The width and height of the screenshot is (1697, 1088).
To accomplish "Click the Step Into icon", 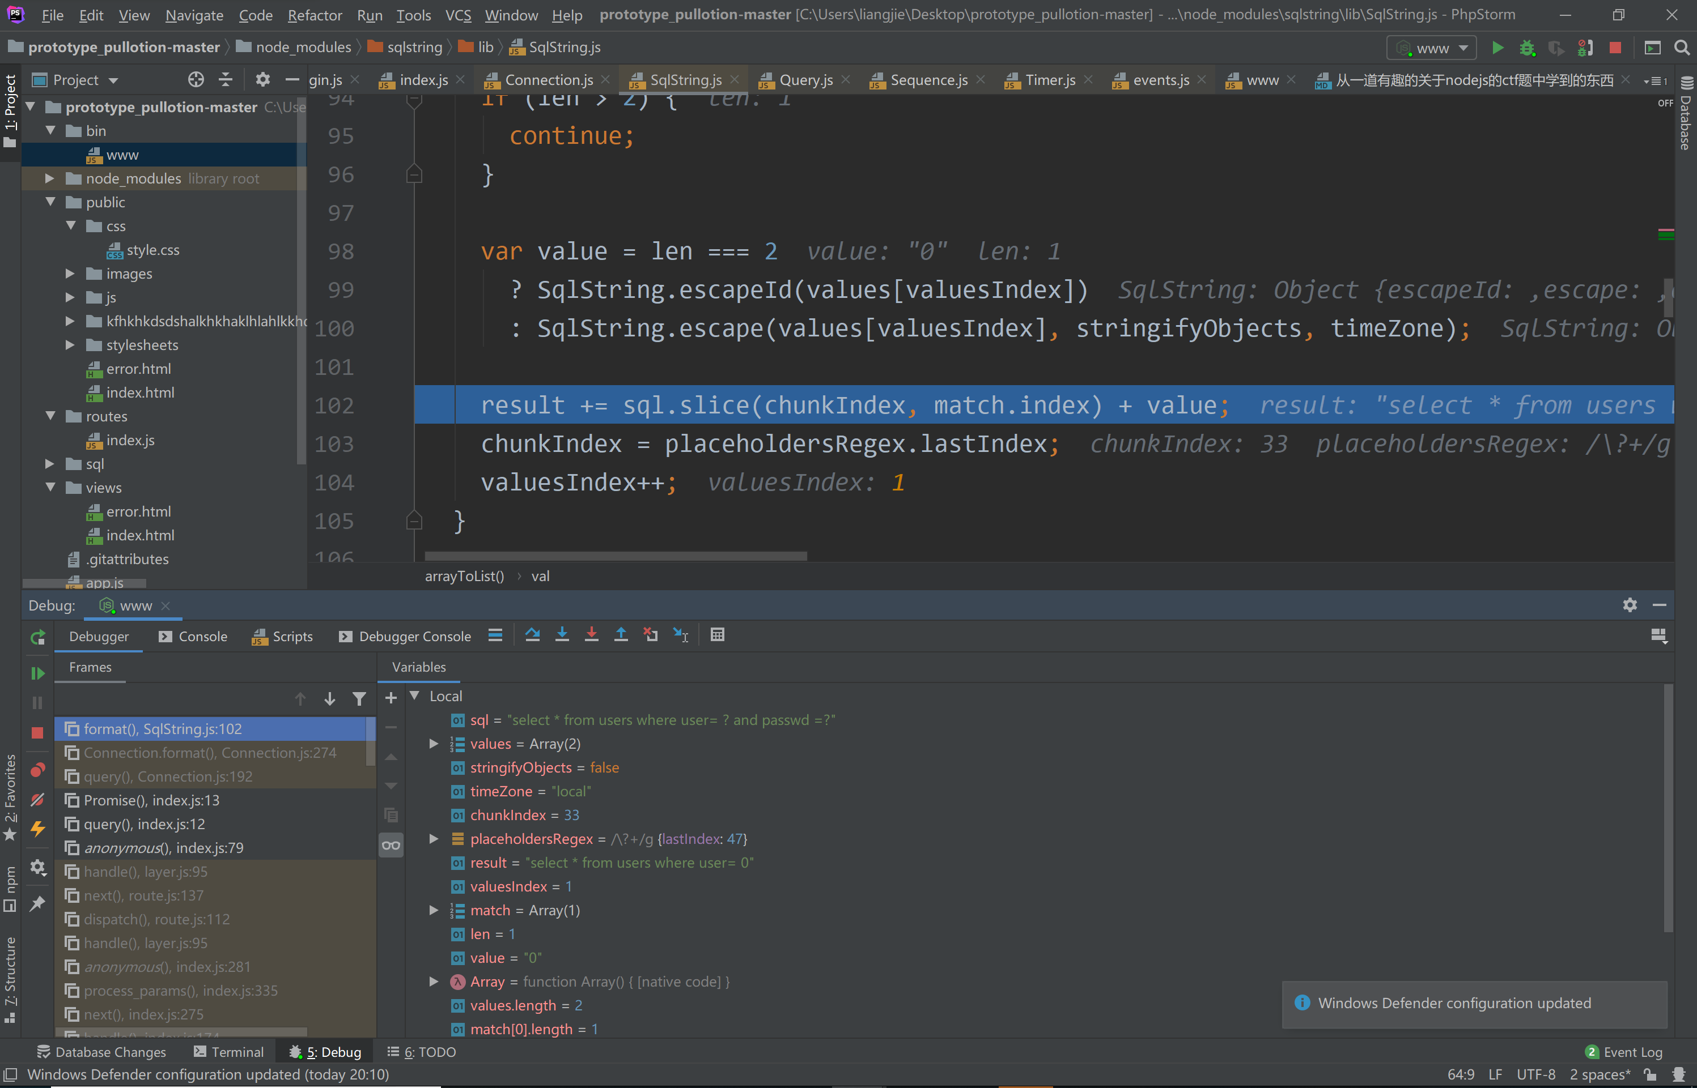I will [562, 635].
